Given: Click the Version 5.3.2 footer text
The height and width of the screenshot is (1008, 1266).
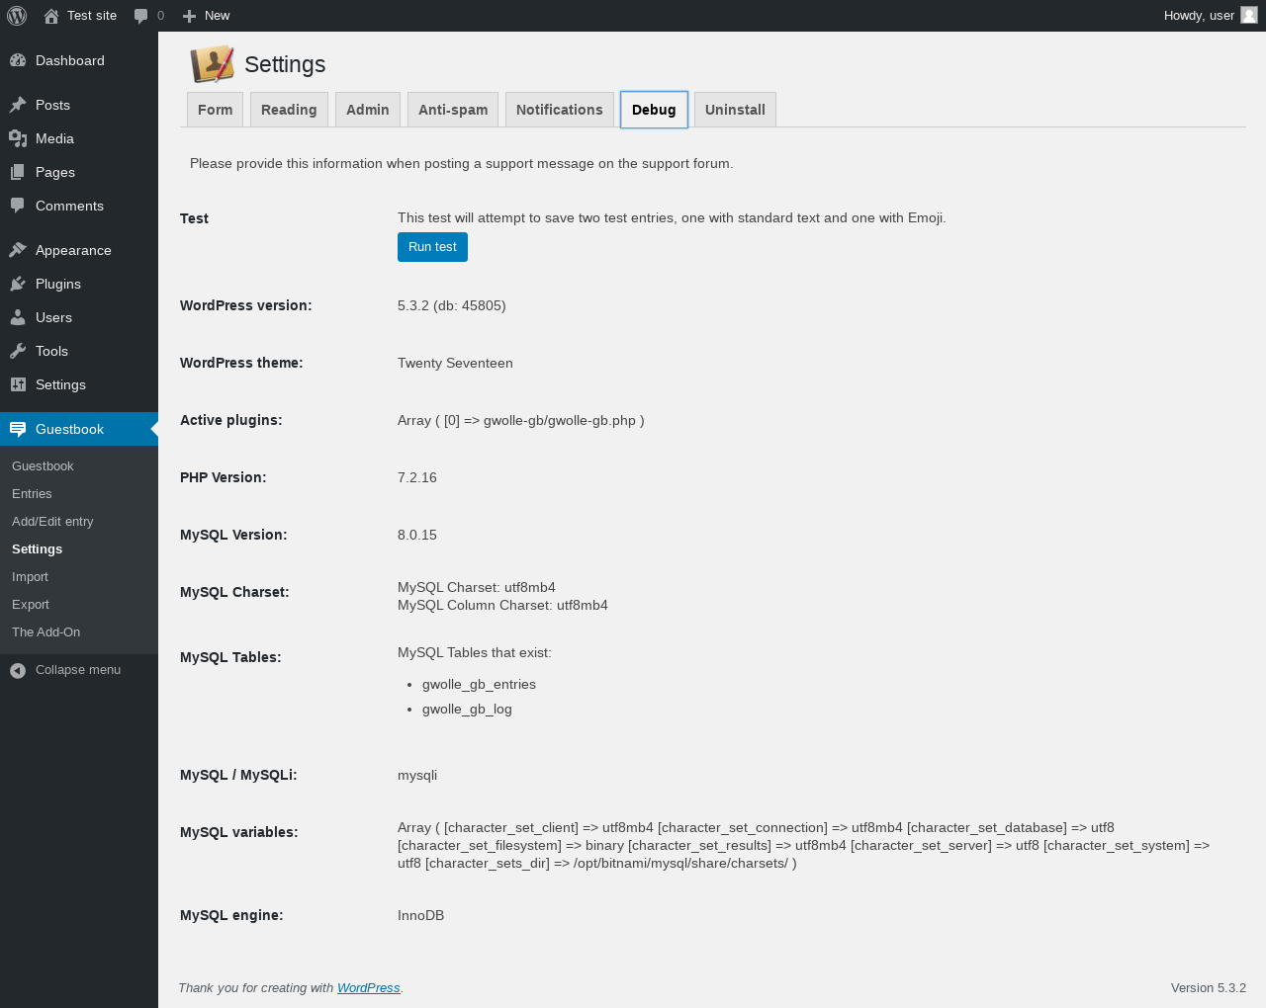Looking at the screenshot, I should tap(1209, 988).
